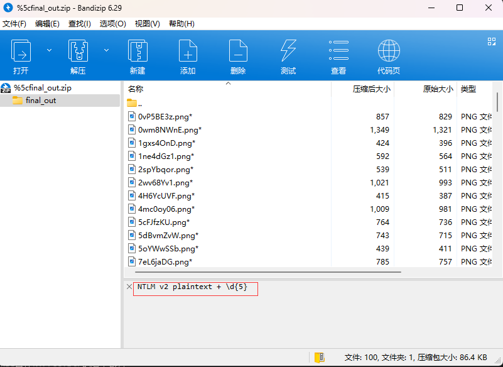The image size is (503, 367).
Task: Click the Code page (代码页) globe icon
Action: click(x=389, y=51)
